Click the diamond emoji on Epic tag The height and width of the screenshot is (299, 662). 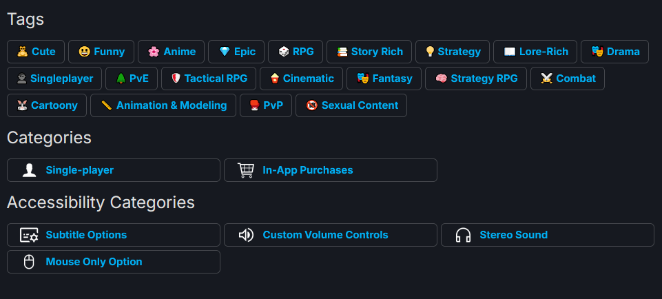(x=224, y=52)
